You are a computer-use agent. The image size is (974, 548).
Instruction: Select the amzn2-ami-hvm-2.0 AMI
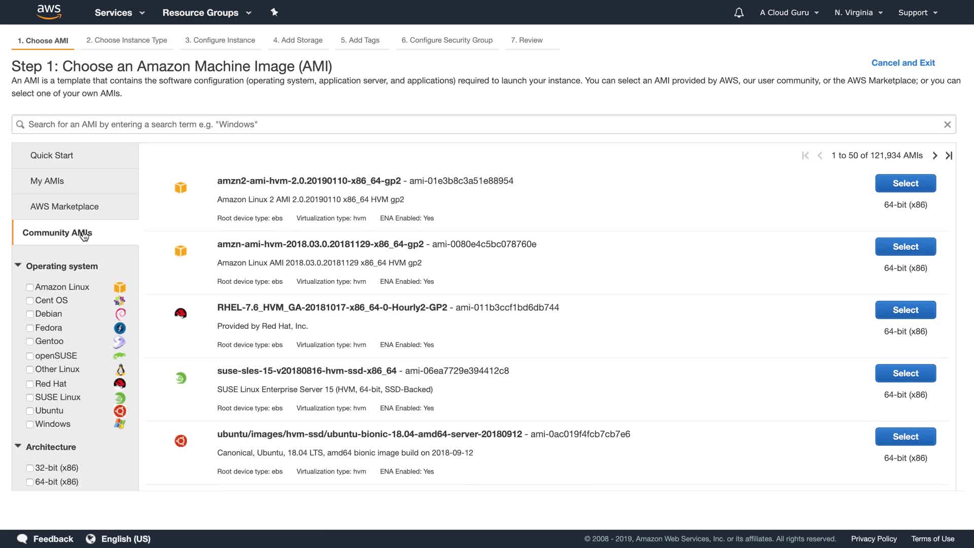click(905, 183)
